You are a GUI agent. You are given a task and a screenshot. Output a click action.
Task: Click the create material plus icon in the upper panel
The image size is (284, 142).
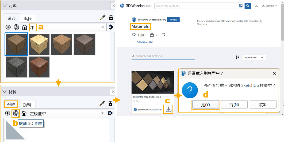point(8,27)
